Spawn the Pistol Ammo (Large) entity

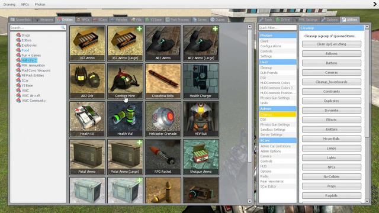[x=125, y=157]
